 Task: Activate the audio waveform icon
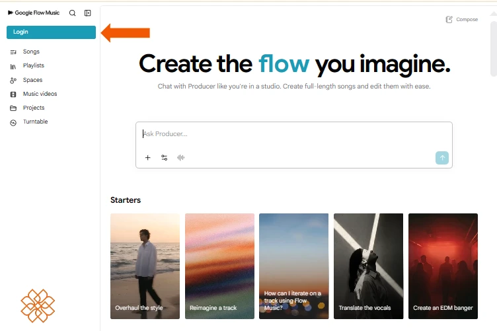click(x=180, y=158)
